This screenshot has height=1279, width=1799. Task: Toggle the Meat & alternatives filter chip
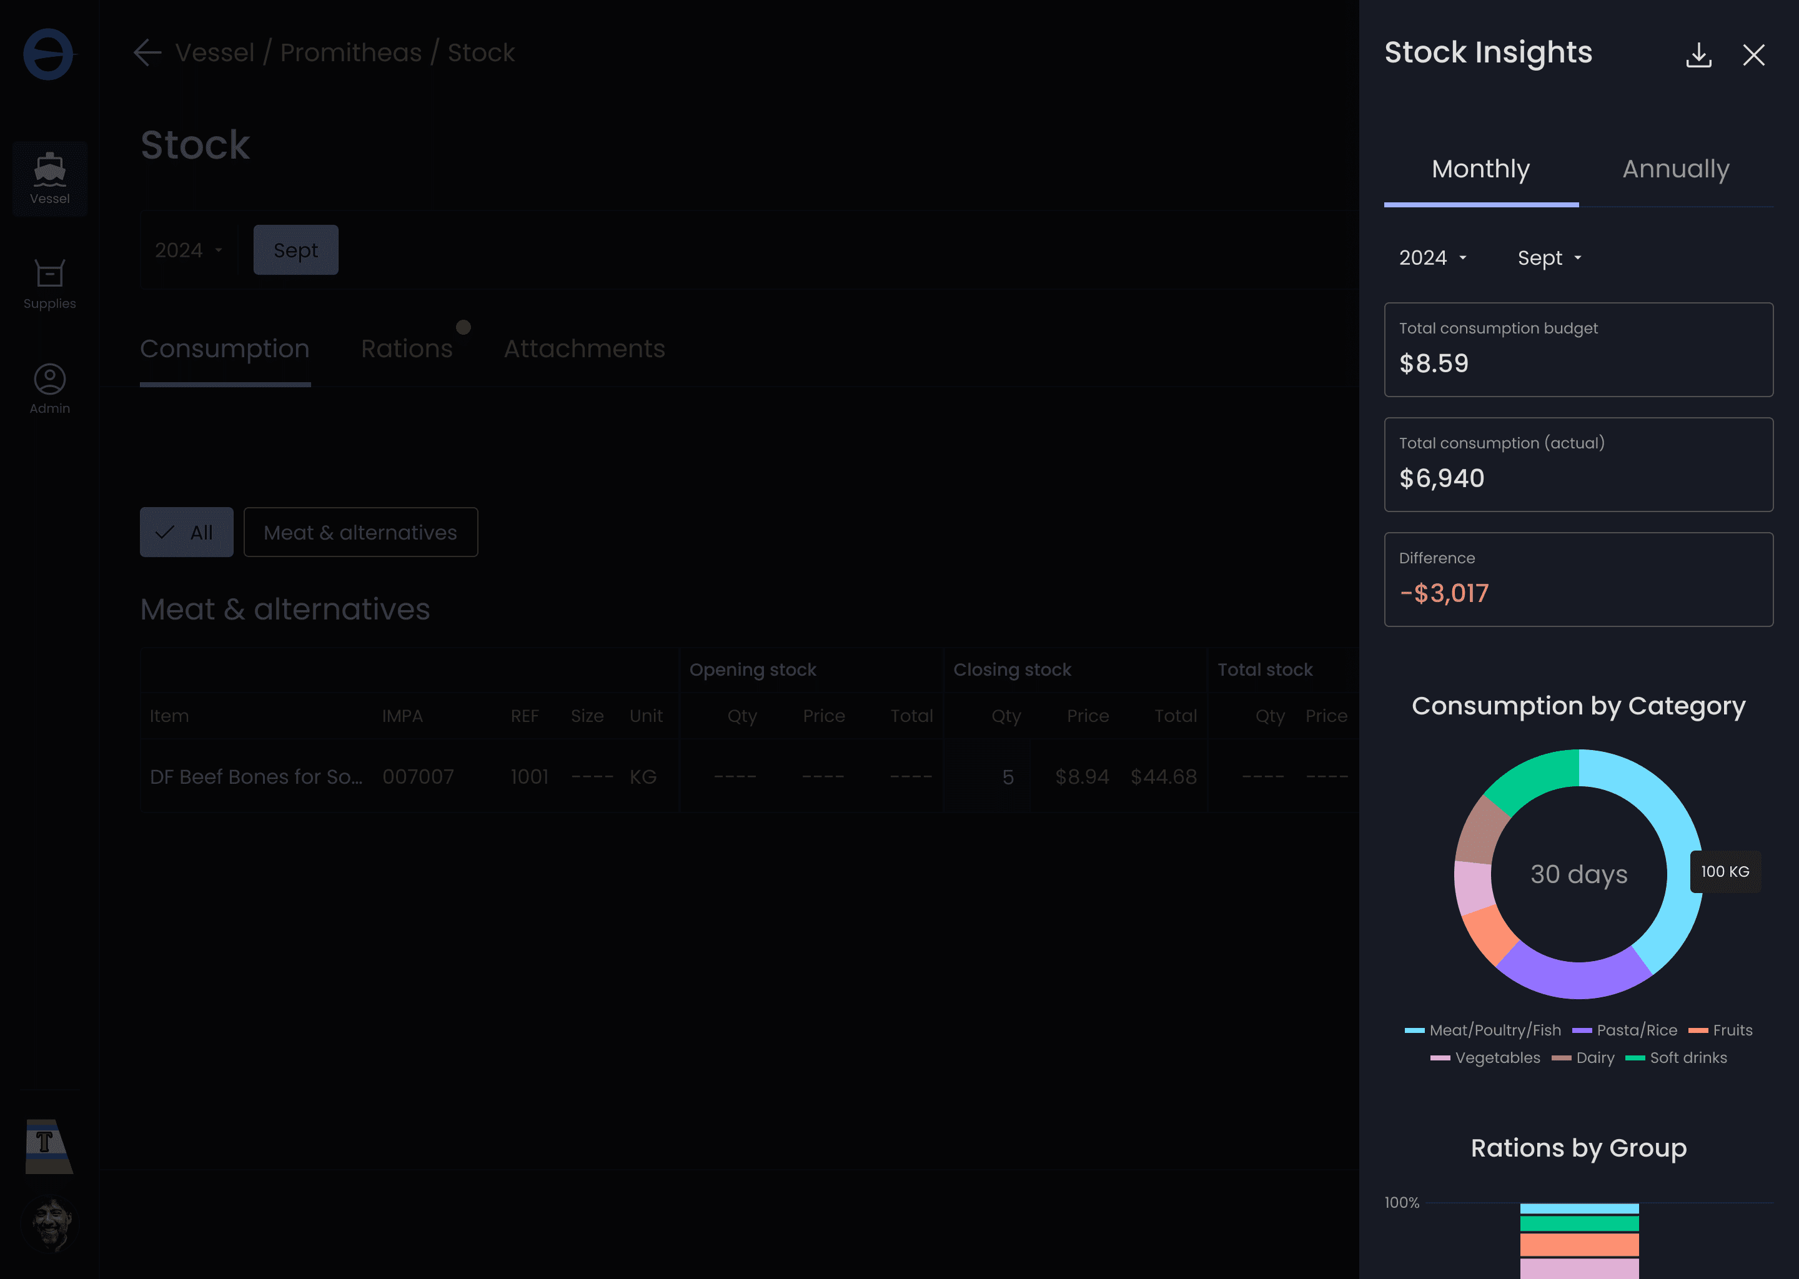coord(361,532)
